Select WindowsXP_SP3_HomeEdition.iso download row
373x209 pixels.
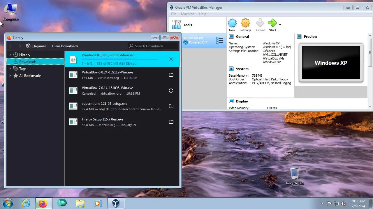click(122, 59)
